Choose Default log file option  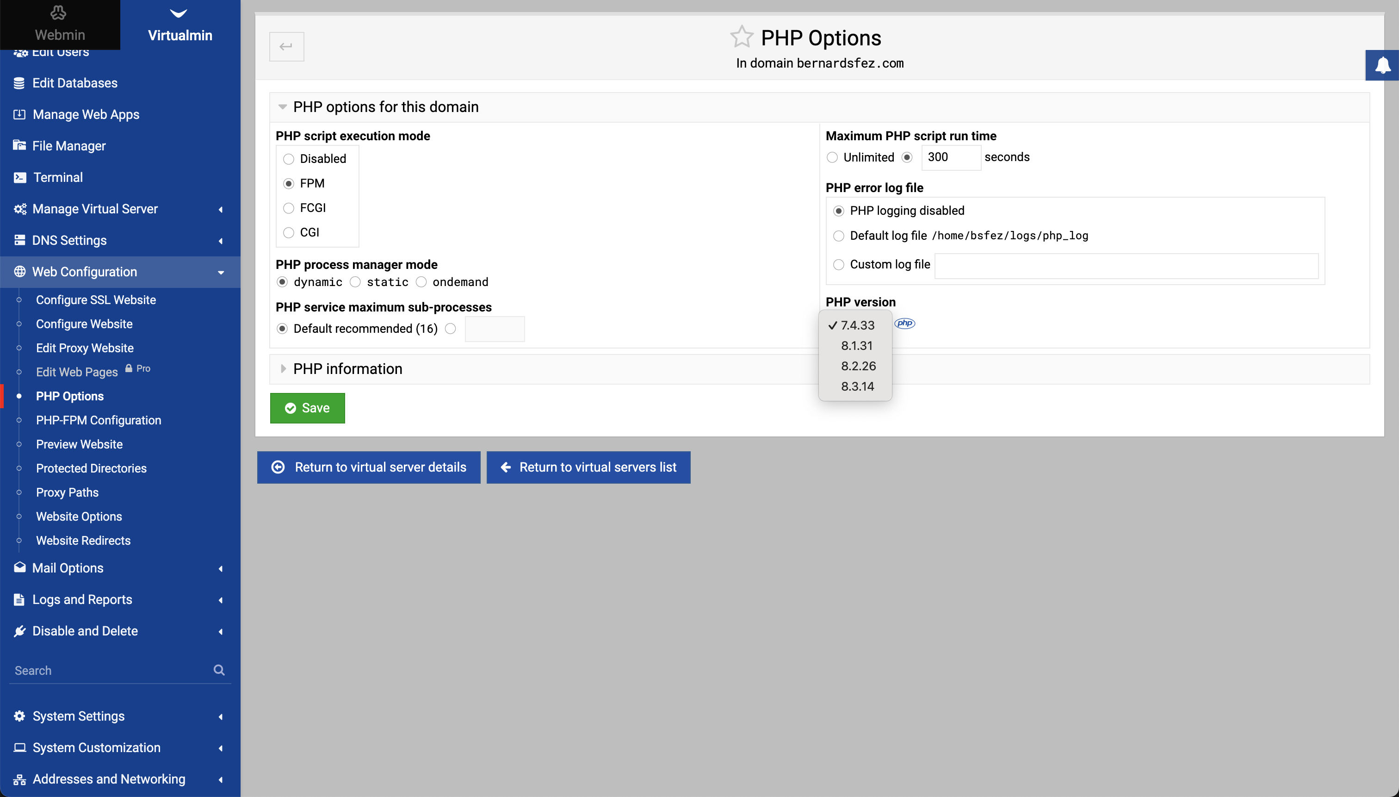point(838,236)
